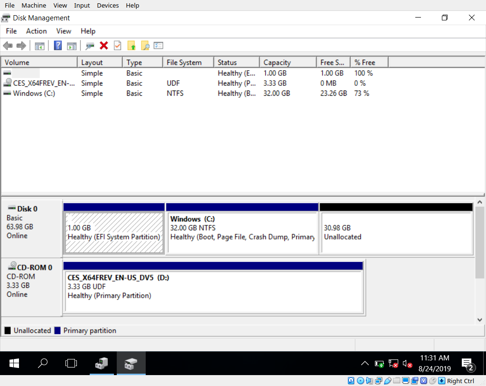Toggle Show/Hide Action Pane toolbar button
The image size is (486, 386).
pyautogui.click(x=72, y=46)
